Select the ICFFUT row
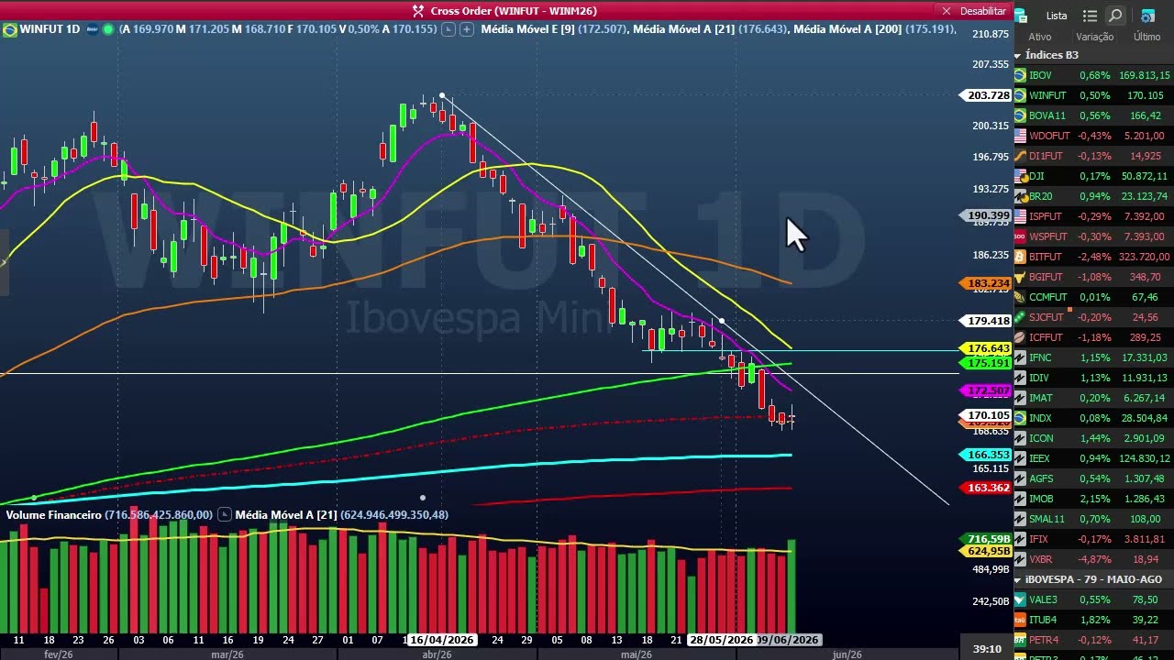Viewport: 1174px width, 660px height. [1093, 337]
